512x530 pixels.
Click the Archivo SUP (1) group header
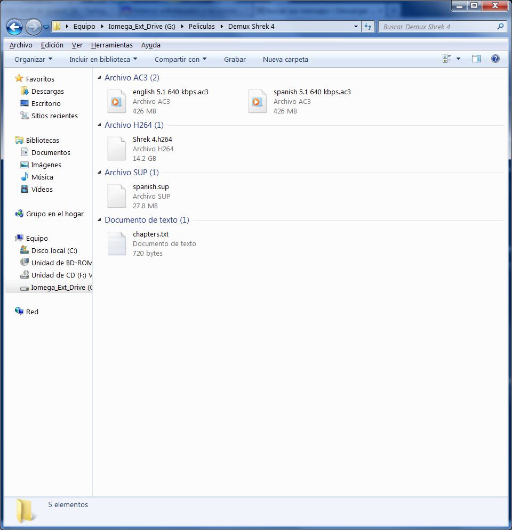(132, 173)
